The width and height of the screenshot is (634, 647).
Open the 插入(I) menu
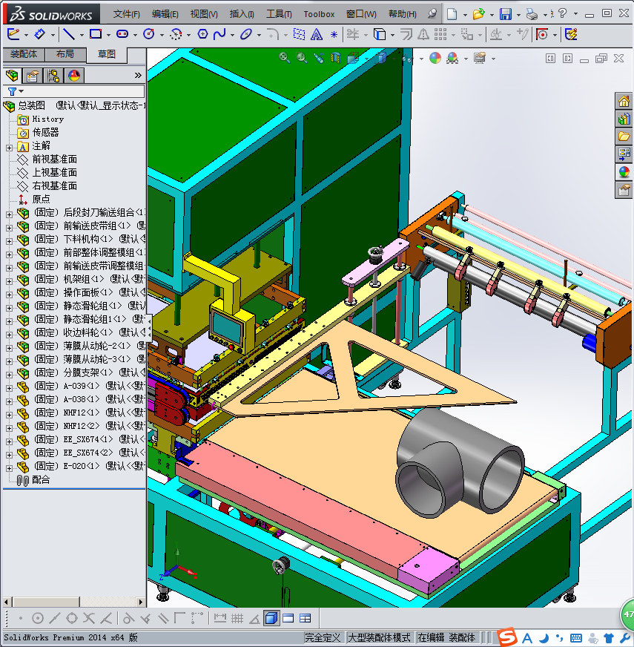242,14
